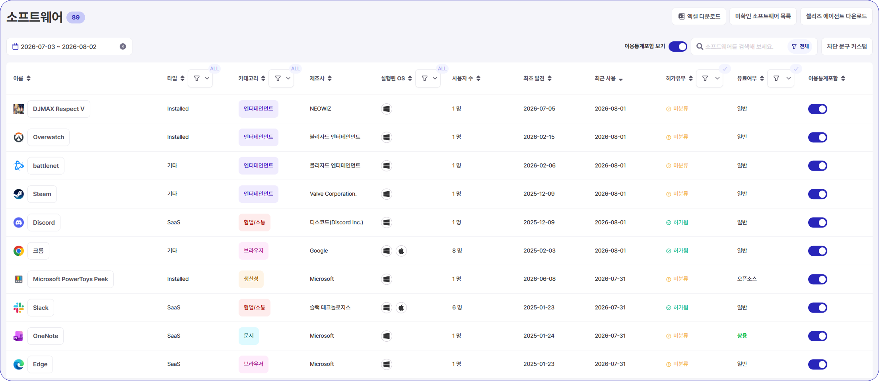This screenshot has height=381, width=879.
Task: Open the Overwatch software name button
Action: pos(49,137)
